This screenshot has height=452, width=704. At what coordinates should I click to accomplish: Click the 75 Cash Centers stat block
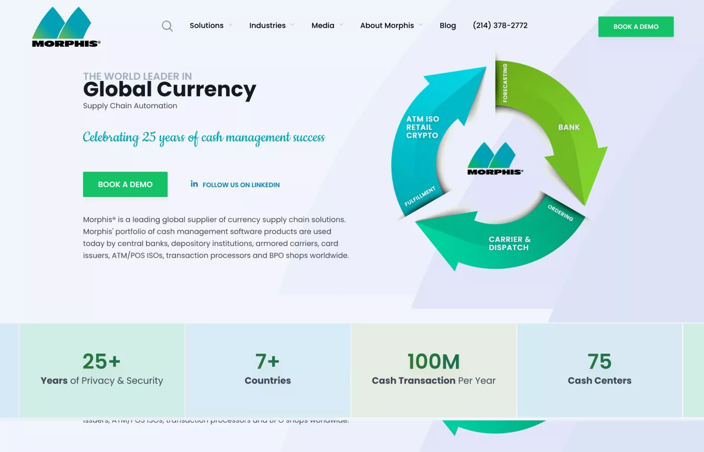[599, 369]
